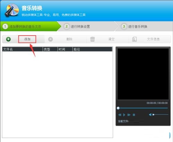The height and width of the screenshot is (142, 173).
Task: Click the grey delete X icon
Action: pos(51,39)
